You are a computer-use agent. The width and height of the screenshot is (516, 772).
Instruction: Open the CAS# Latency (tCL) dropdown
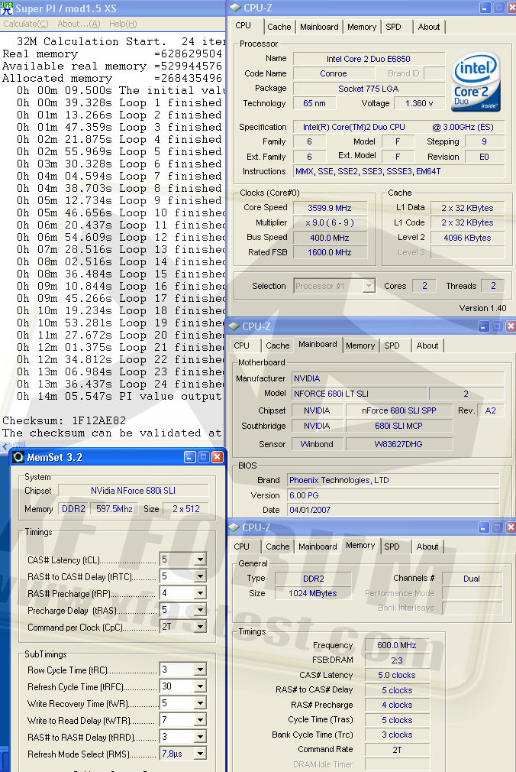coord(200,560)
